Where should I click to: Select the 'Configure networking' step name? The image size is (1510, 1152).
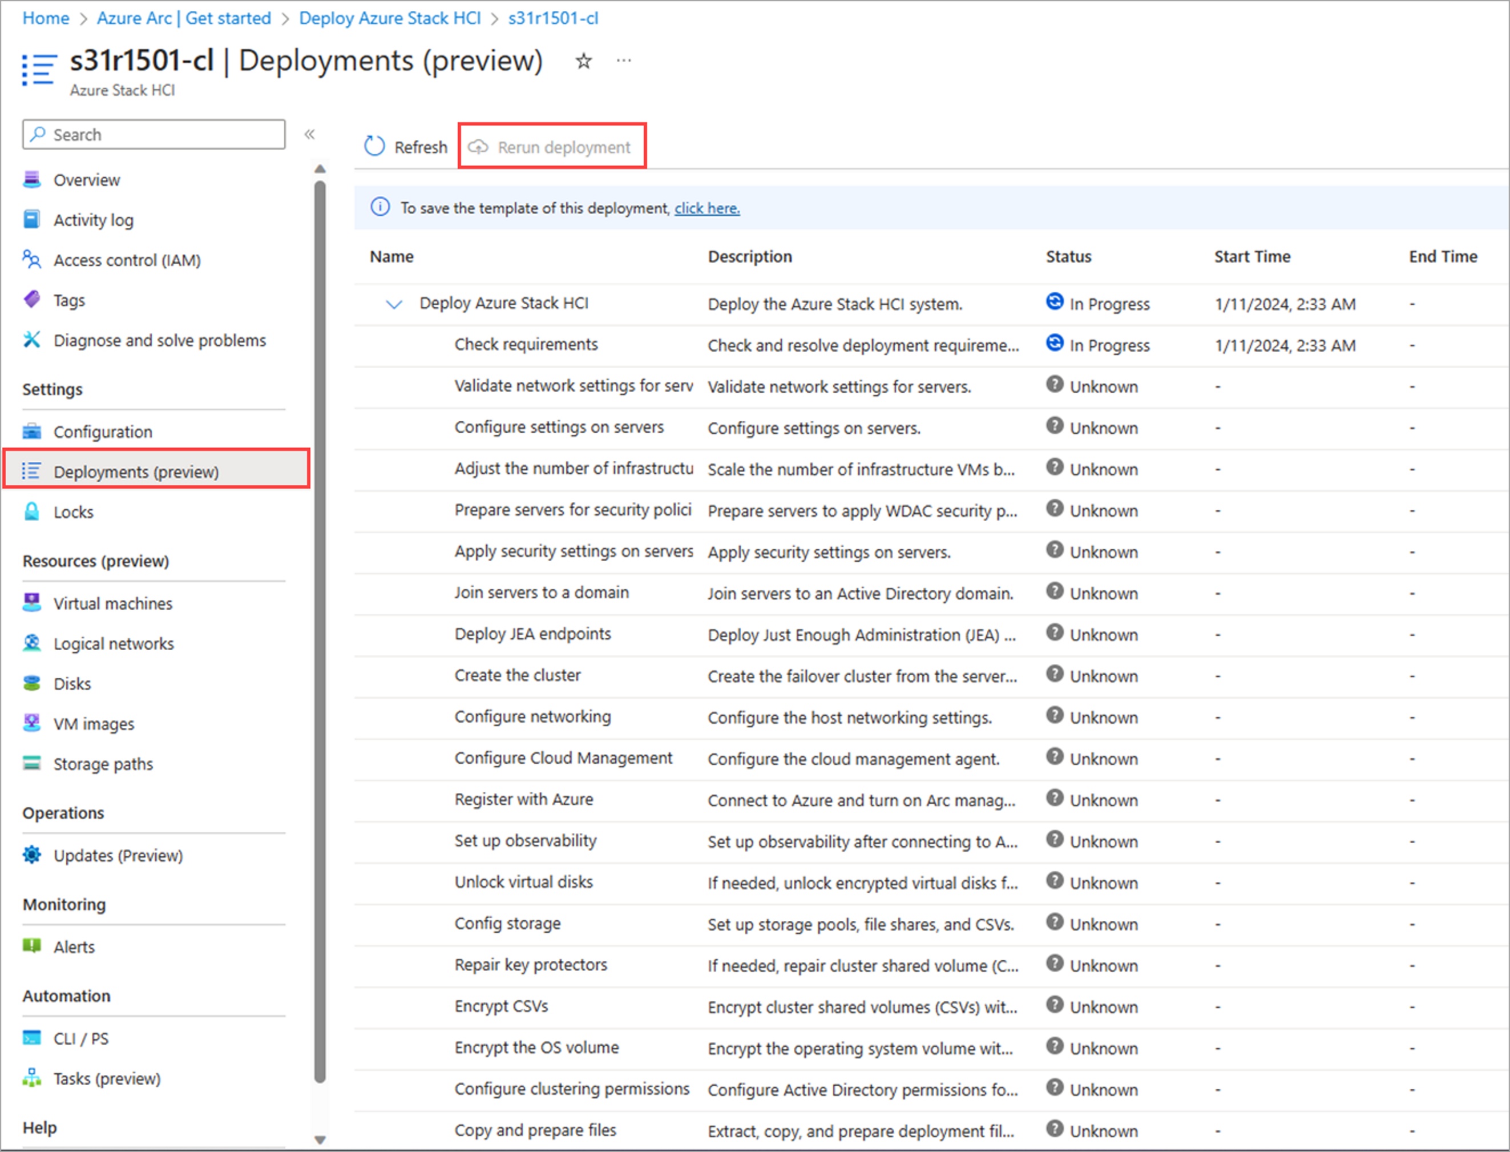[532, 716]
